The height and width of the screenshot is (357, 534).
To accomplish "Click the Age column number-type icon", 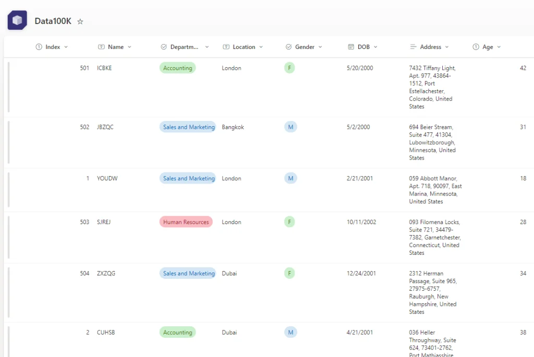I will 476,47.
